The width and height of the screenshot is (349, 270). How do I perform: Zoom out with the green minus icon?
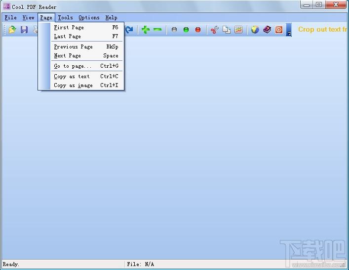point(157,30)
